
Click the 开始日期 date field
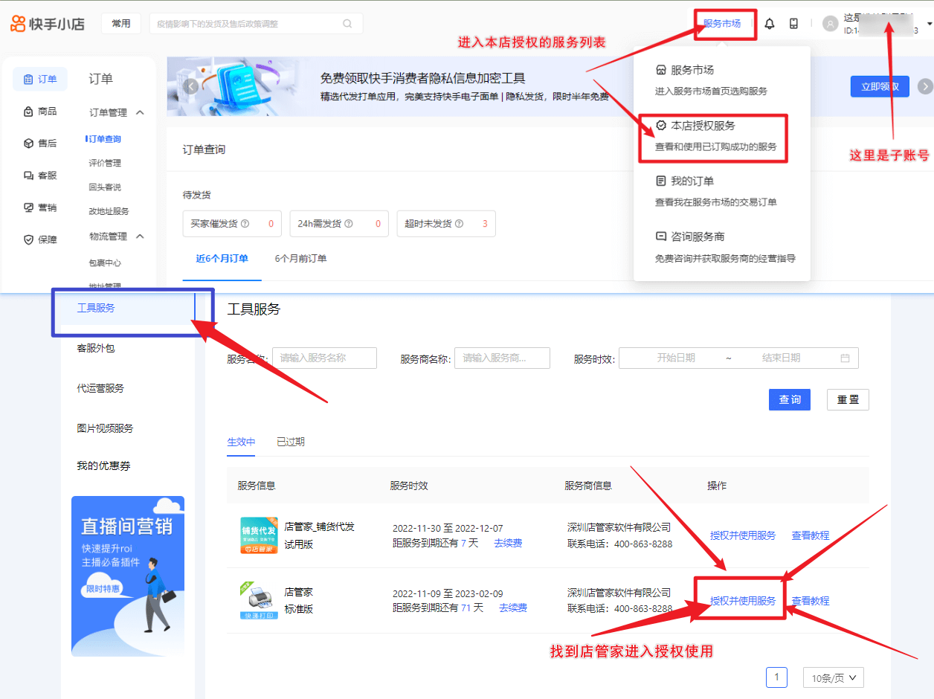(675, 358)
